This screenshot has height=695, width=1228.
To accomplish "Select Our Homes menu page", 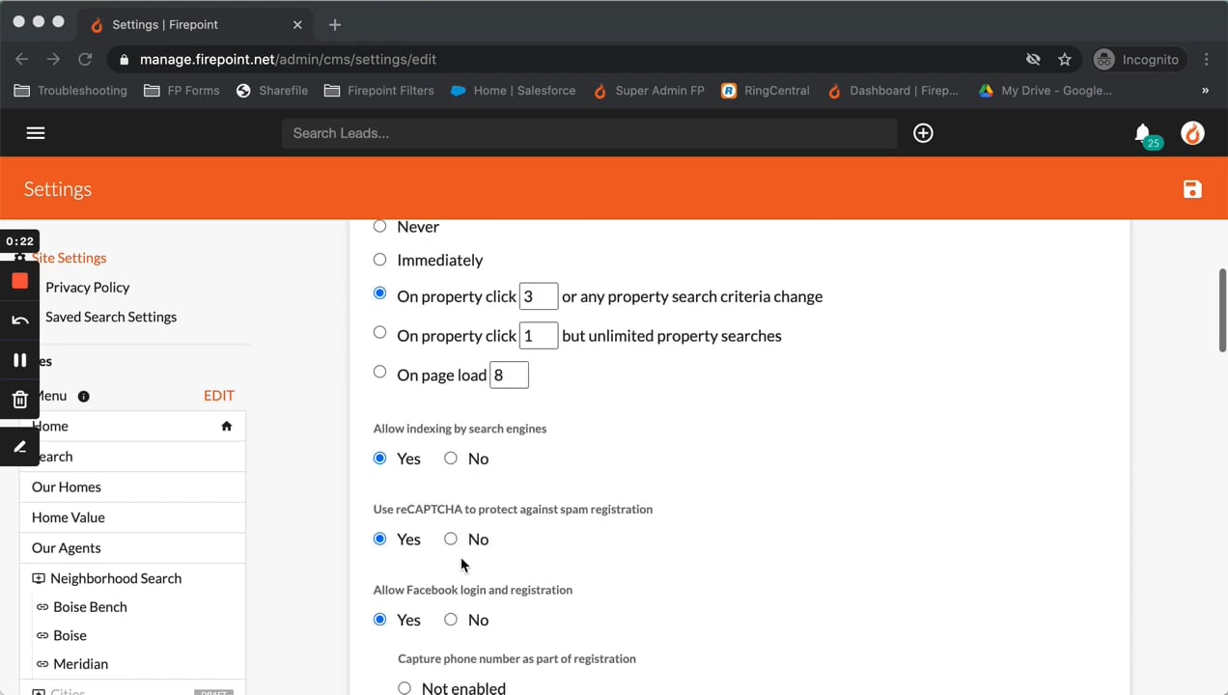I will [132, 487].
